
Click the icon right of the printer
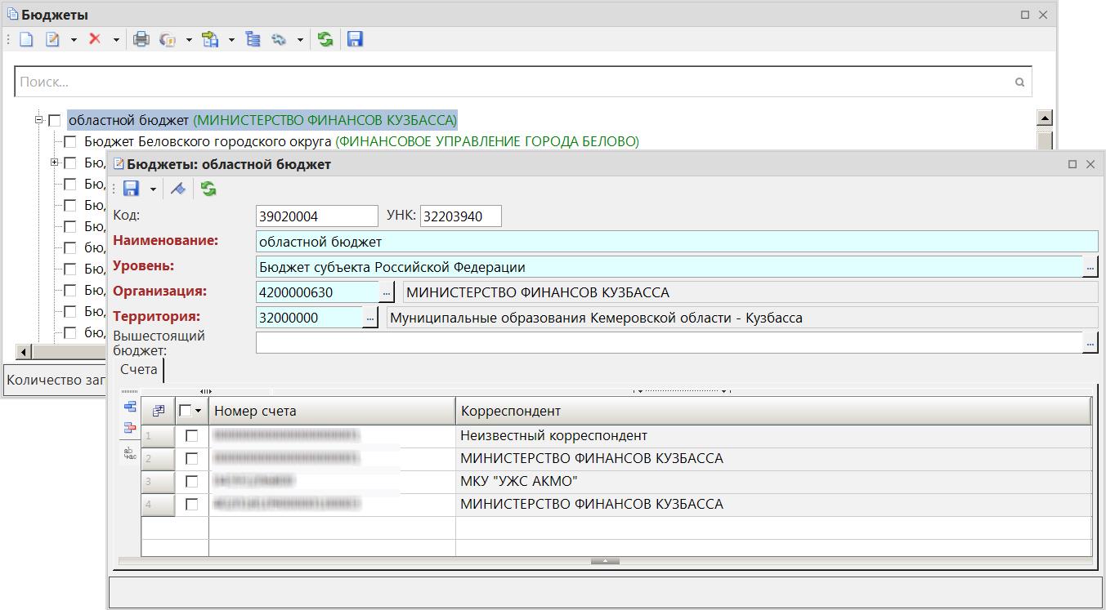[168, 39]
